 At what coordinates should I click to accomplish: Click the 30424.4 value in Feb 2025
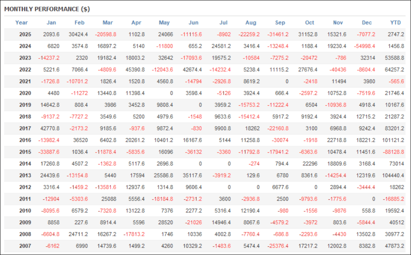click(78, 34)
